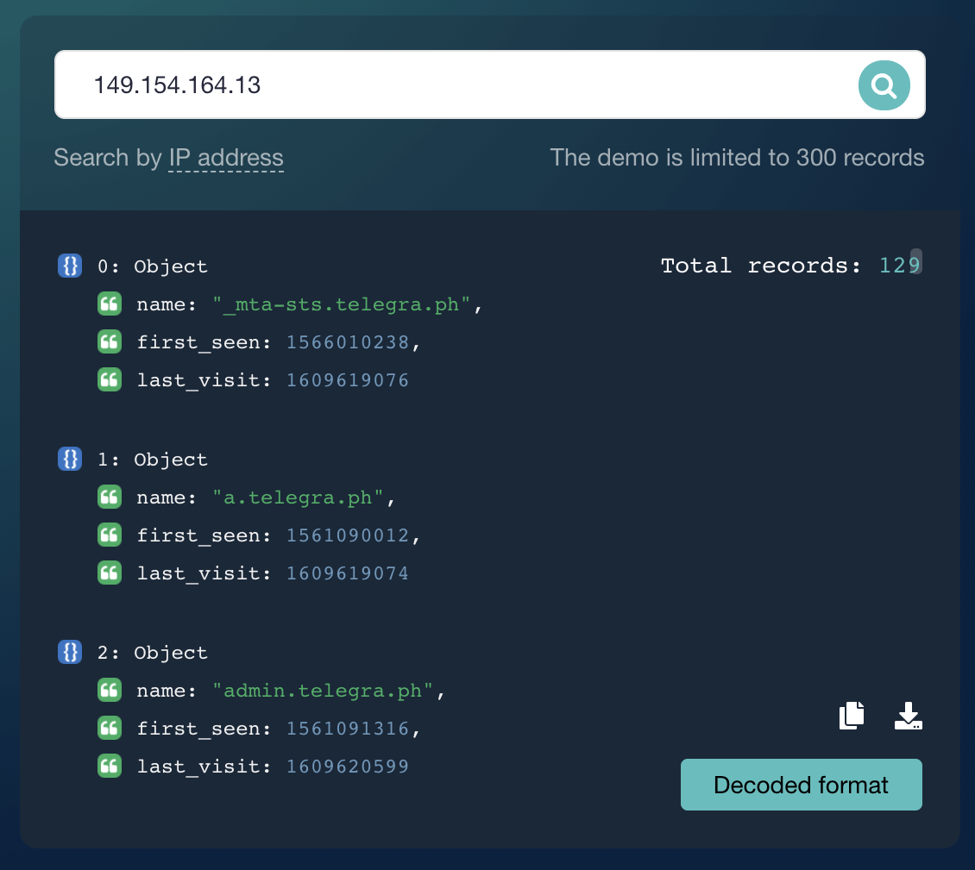Click quote icon beside first_seen 1561091316
This screenshot has height=870, width=975.
(110, 729)
